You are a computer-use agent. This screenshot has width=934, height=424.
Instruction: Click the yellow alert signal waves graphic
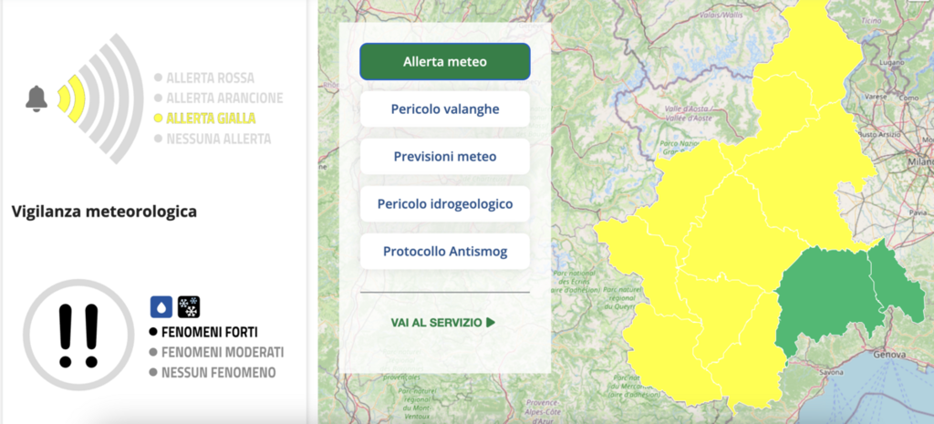pyautogui.click(x=71, y=98)
